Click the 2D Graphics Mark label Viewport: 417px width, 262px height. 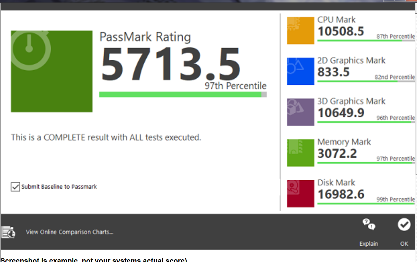tap(351, 61)
